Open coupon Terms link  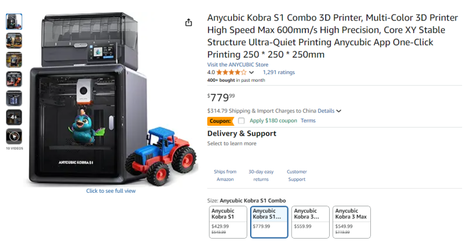(x=308, y=120)
